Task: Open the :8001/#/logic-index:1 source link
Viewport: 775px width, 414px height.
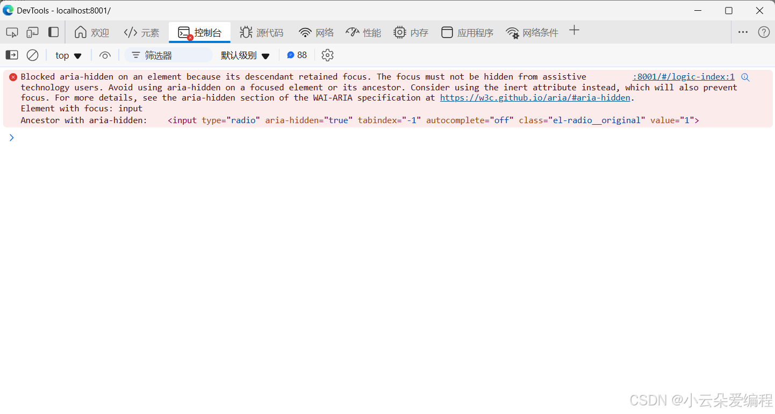Action: [x=682, y=76]
